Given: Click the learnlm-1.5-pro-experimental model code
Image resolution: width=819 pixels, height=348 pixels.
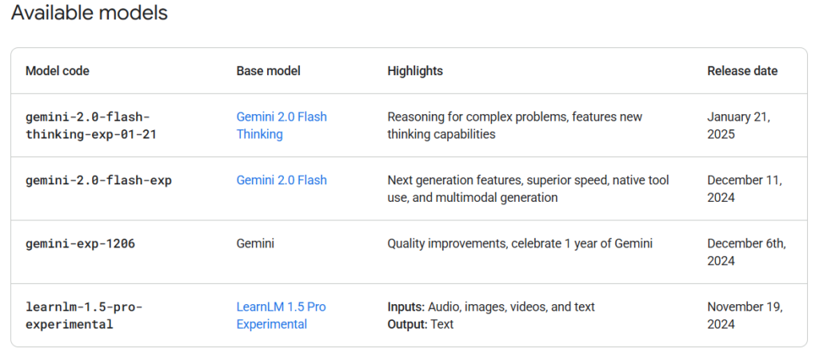Looking at the screenshot, I should click(84, 316).
